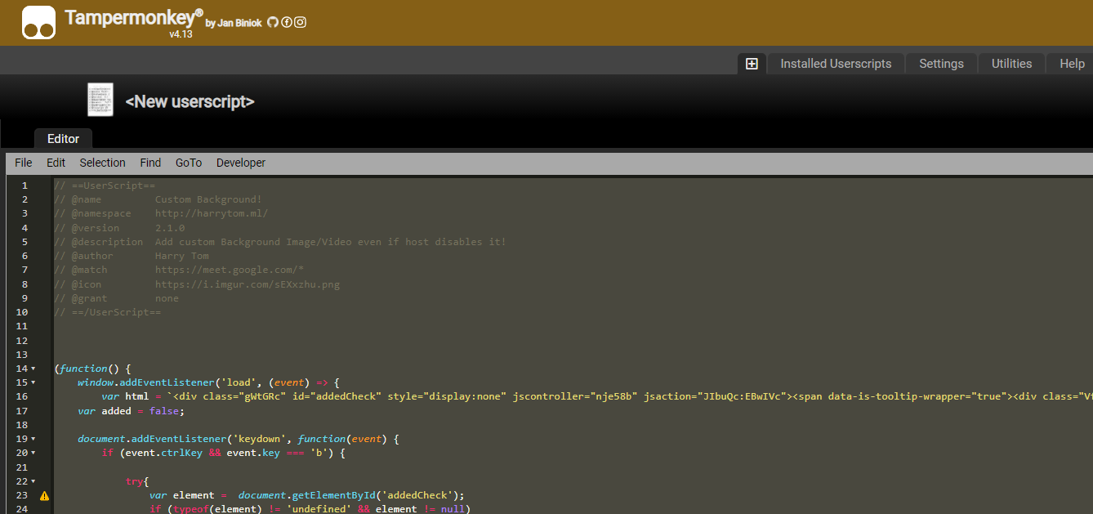Open the Developer menu
The width and height of the screenshot is (1093, 514).
click(x=241, y=163)
